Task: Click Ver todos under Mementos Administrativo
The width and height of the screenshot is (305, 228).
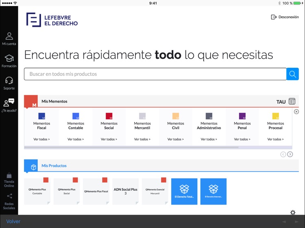Action: coord(209,139)
